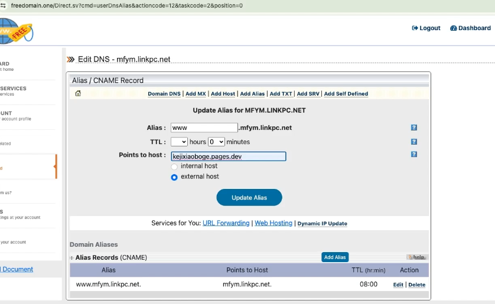Click the home icon in DNS toolbar
495x304 pixels.
[x=78, y=93]
